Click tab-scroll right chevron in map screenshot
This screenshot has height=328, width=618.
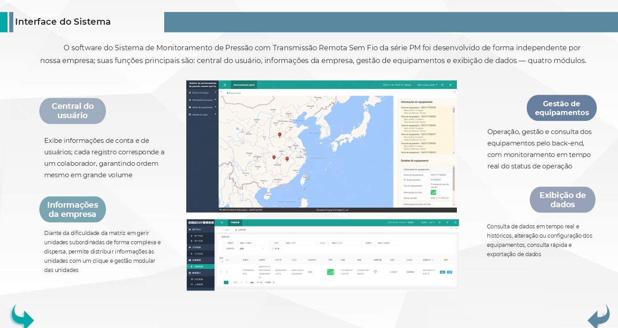point(455,91)
